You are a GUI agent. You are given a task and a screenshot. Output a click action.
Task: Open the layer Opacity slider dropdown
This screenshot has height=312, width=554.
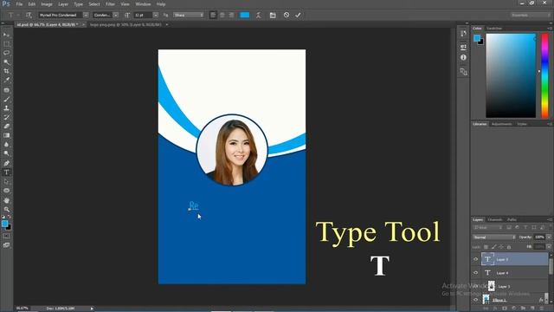tap(549, 237)
